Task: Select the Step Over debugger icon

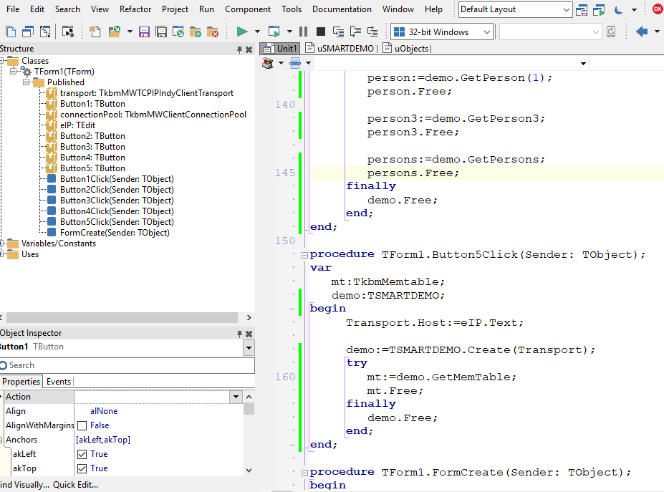Action: [x=355, y=32]
